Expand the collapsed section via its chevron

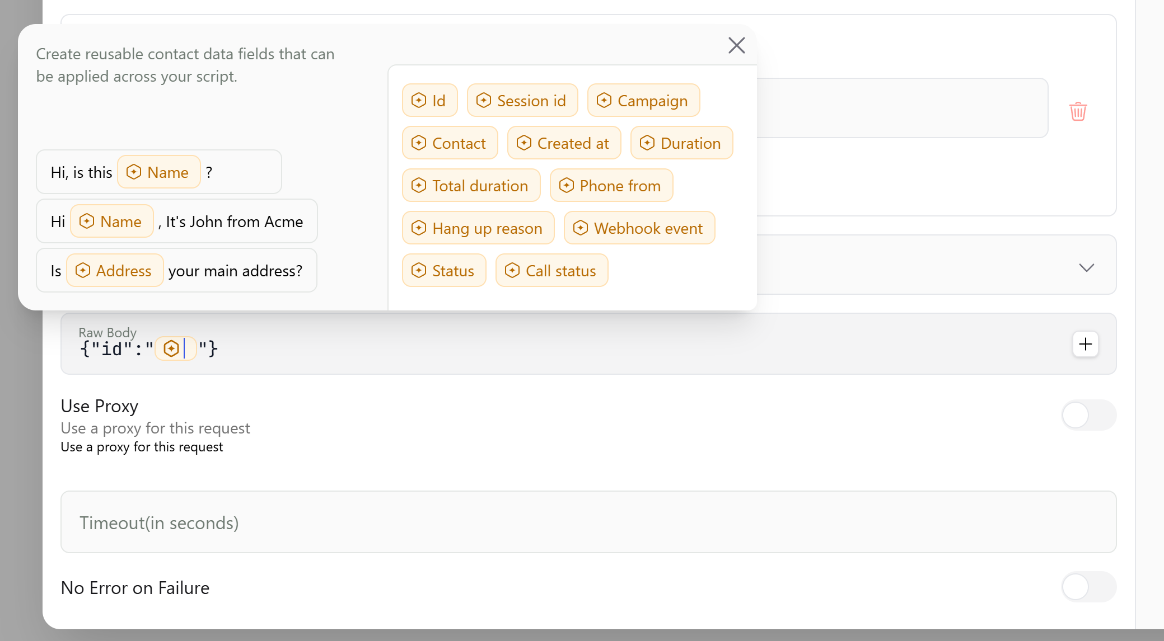click(x=1087, y=268)
